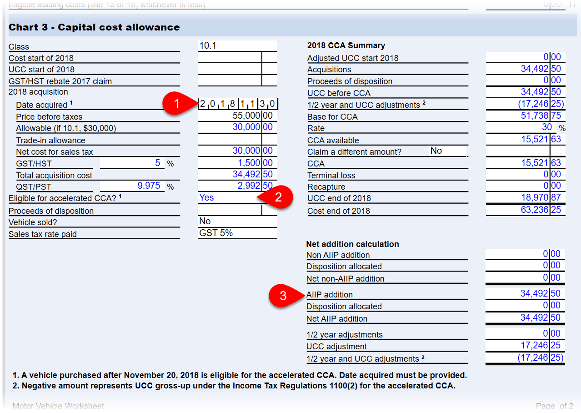Click the Acquisitions amount in CCA Summary
The width and height of the screenshot is (581, 413).
526,69
